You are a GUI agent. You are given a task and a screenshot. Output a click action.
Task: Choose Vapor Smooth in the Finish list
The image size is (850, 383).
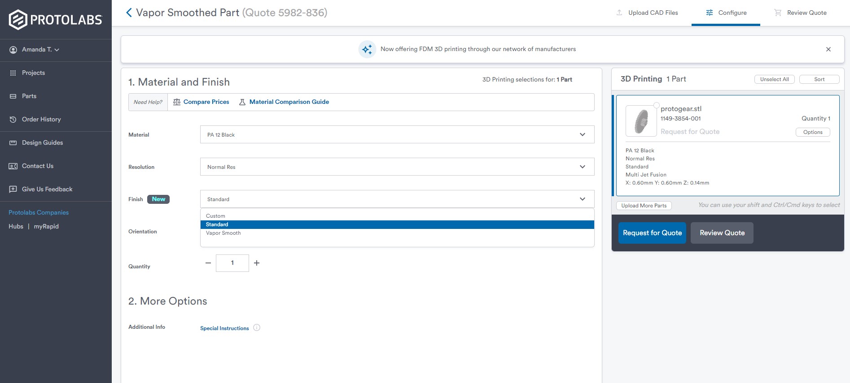coord(397,233)
